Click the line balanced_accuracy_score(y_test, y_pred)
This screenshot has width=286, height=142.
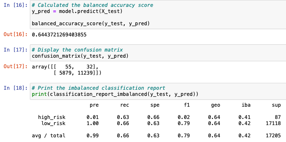(91, 23)
